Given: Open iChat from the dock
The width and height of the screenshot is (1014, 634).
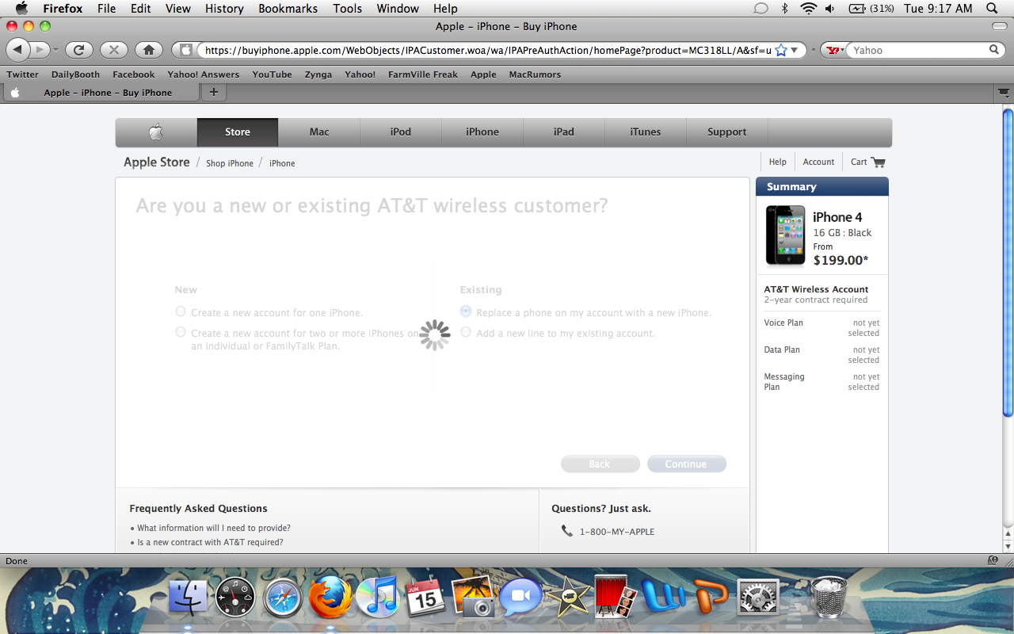Looking at the screenshot, I should [520, 597].
